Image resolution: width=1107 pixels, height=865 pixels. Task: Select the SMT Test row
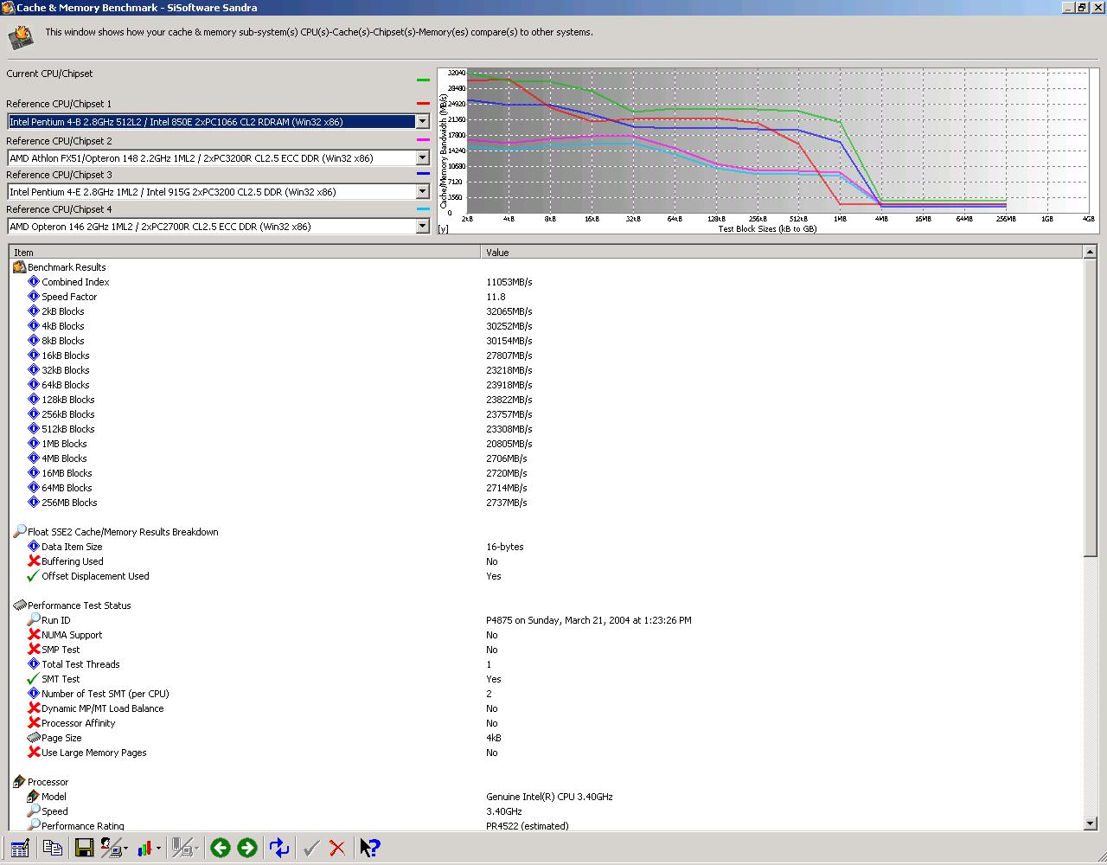546,679
